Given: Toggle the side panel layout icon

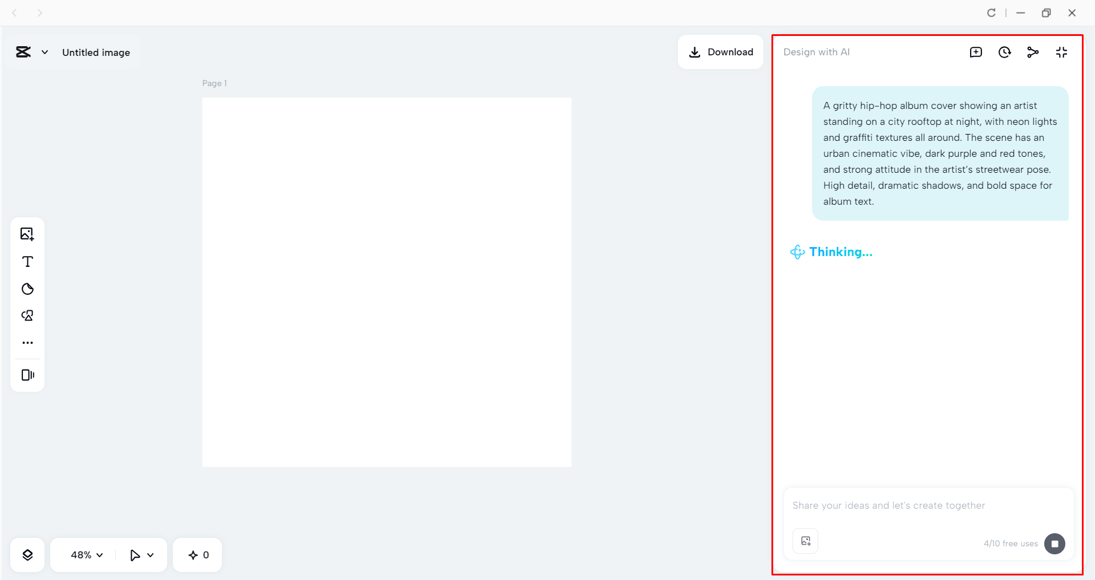Looking at the screenshot, I should click(x=27, y=375).
